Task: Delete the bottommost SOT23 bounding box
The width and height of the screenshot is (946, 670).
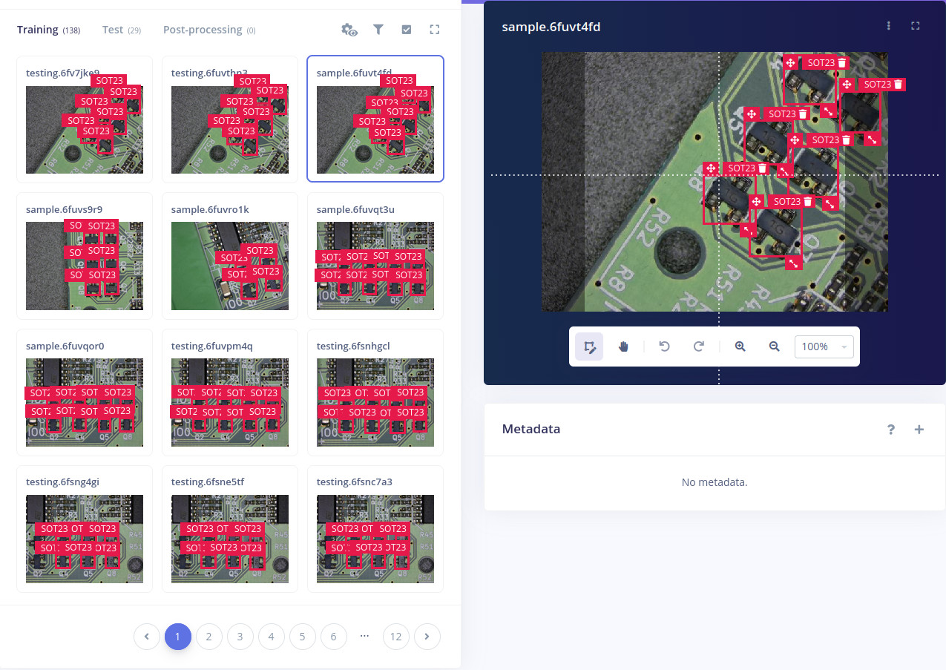Action: click(x=808, y=201)
